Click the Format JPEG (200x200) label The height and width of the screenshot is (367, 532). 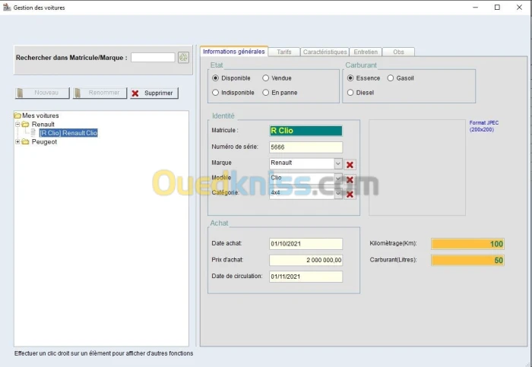(484, 126)
